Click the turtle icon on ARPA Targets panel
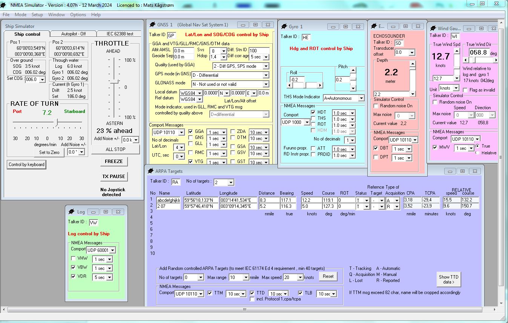Viewport: 508px width, 323px height. (x=150, y=171)
